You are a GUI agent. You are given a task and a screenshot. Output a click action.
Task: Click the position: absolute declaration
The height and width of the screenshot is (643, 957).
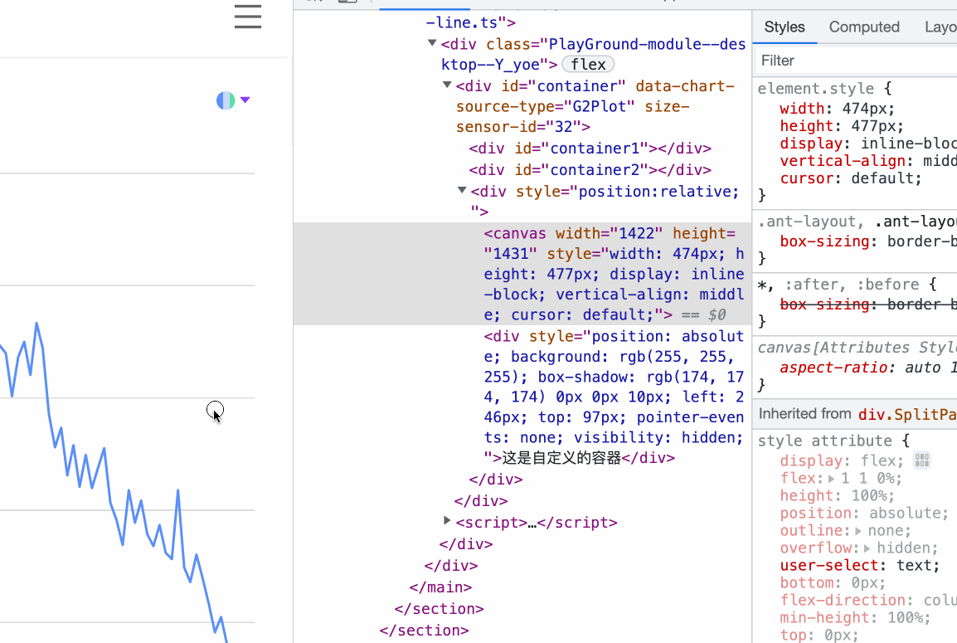coord(864,513)
